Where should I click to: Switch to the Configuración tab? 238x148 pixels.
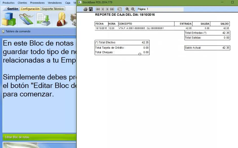pyautogui.click(x=30, y=9)
